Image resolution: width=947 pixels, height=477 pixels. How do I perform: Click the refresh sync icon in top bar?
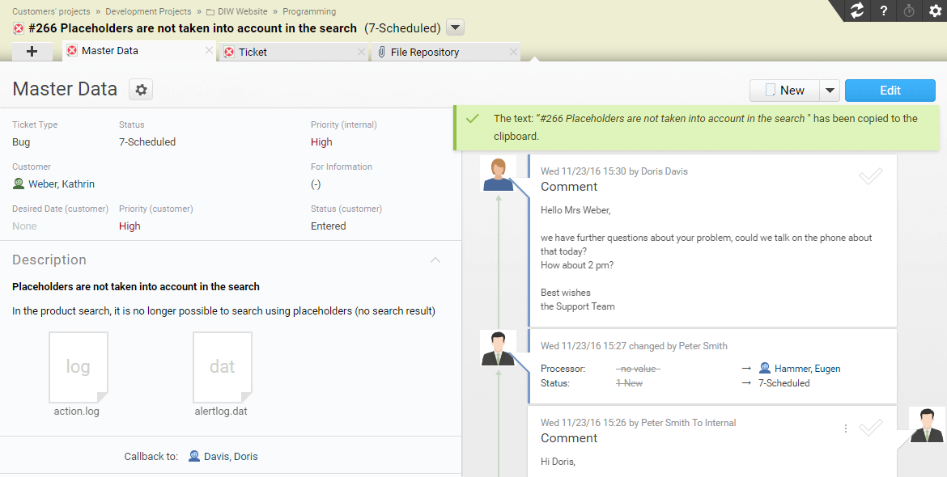(856, 11)
